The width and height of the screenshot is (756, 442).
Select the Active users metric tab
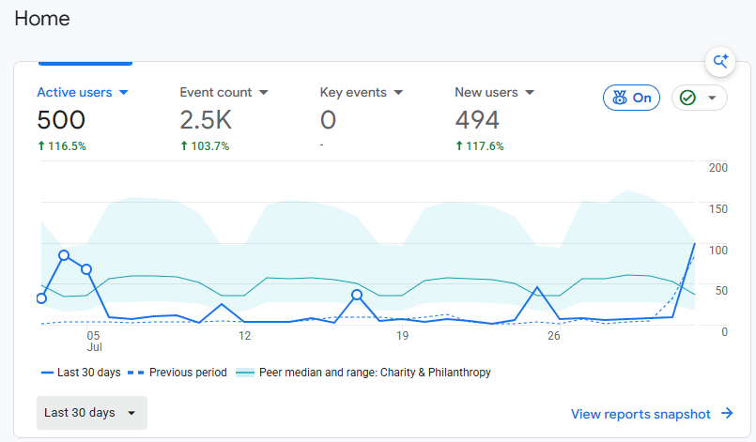point(83,118)
